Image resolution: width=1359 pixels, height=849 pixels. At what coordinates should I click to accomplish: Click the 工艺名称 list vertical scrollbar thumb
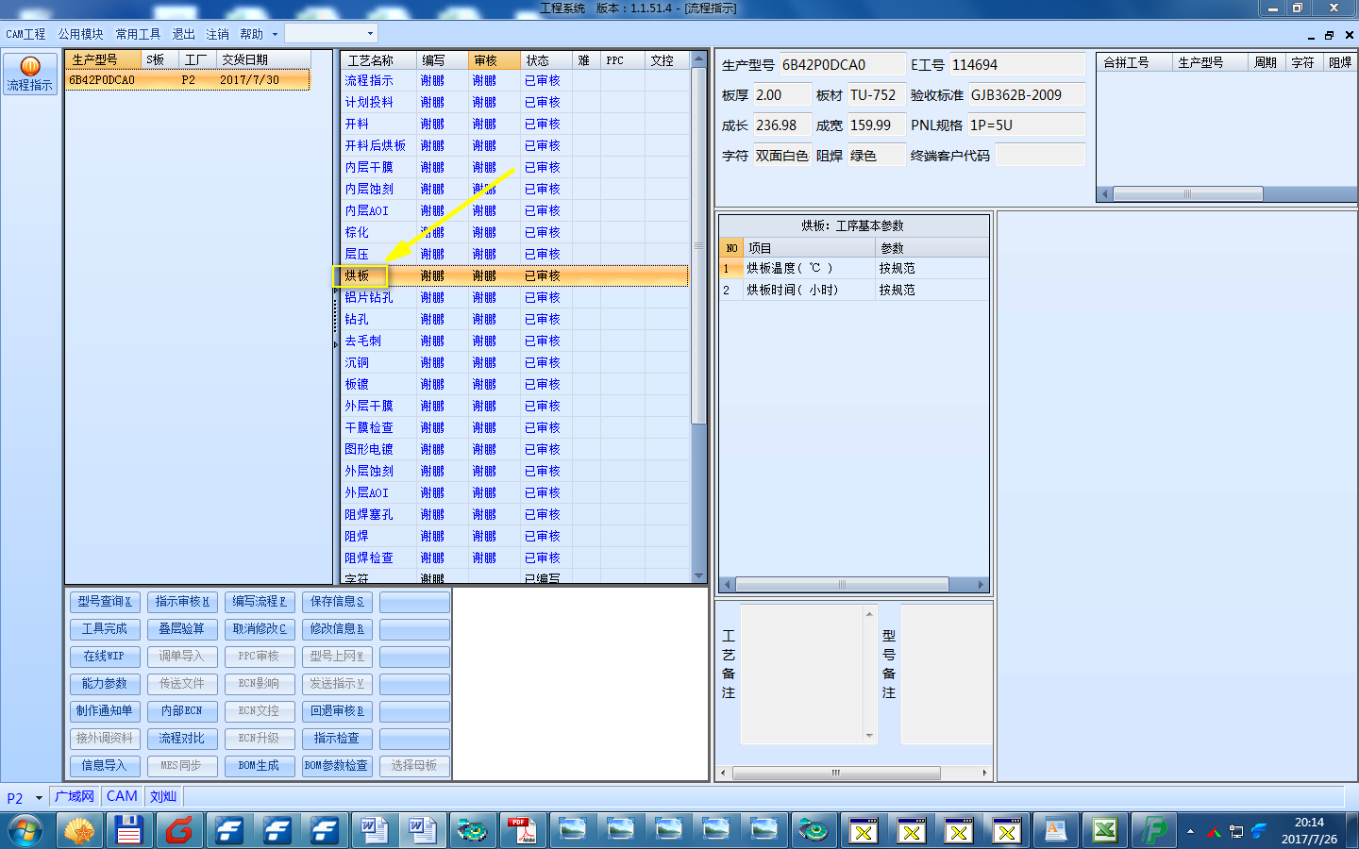pyautogui.click(x=699, y=245)
